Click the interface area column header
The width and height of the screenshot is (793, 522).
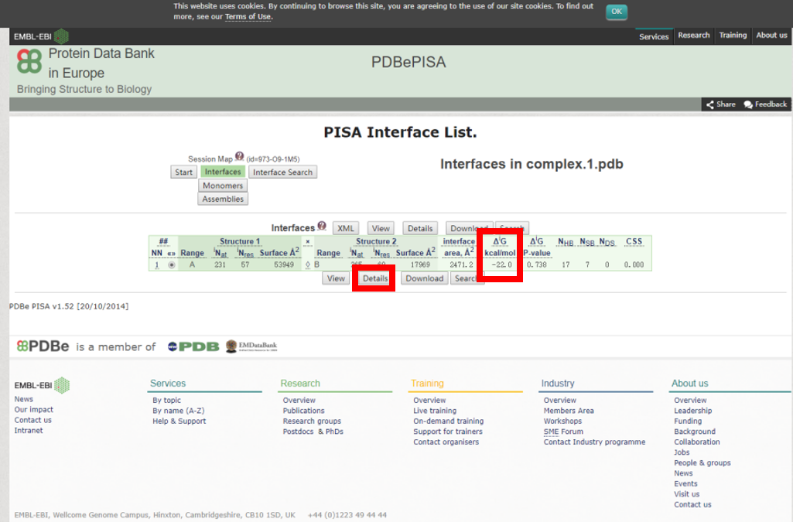pos(459,247)
